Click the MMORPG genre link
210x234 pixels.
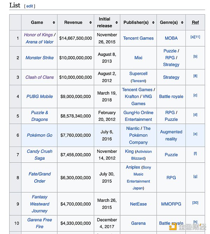pos(171,204)
